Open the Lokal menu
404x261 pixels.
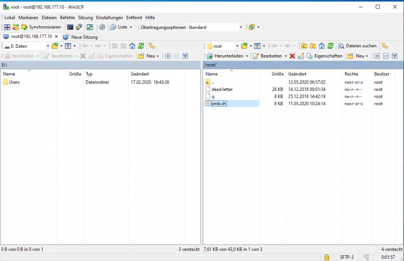point(9,17)
